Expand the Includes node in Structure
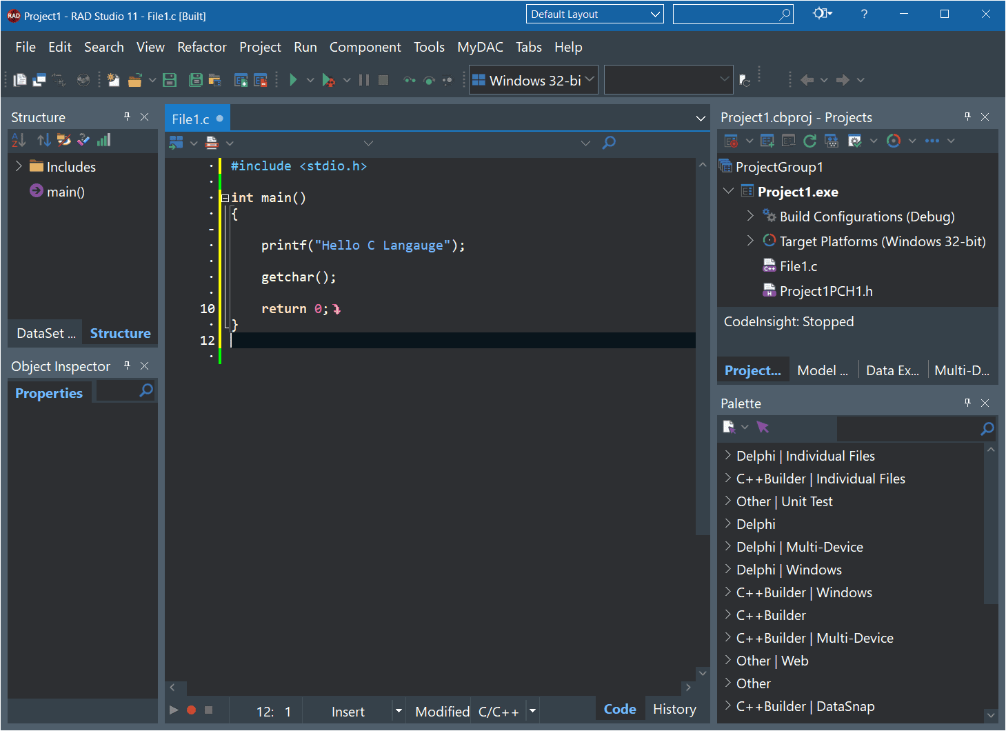 19,166
